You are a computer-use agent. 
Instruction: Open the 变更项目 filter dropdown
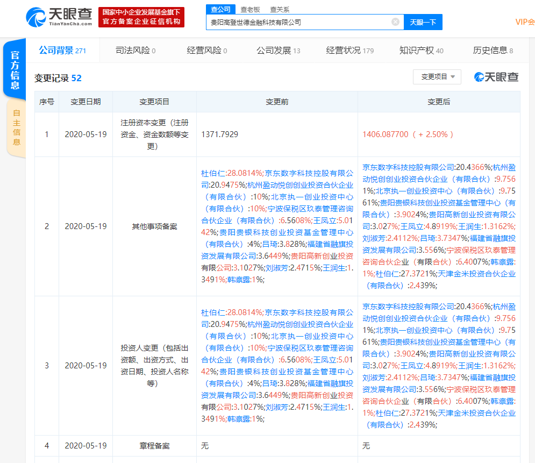(437, 76)
